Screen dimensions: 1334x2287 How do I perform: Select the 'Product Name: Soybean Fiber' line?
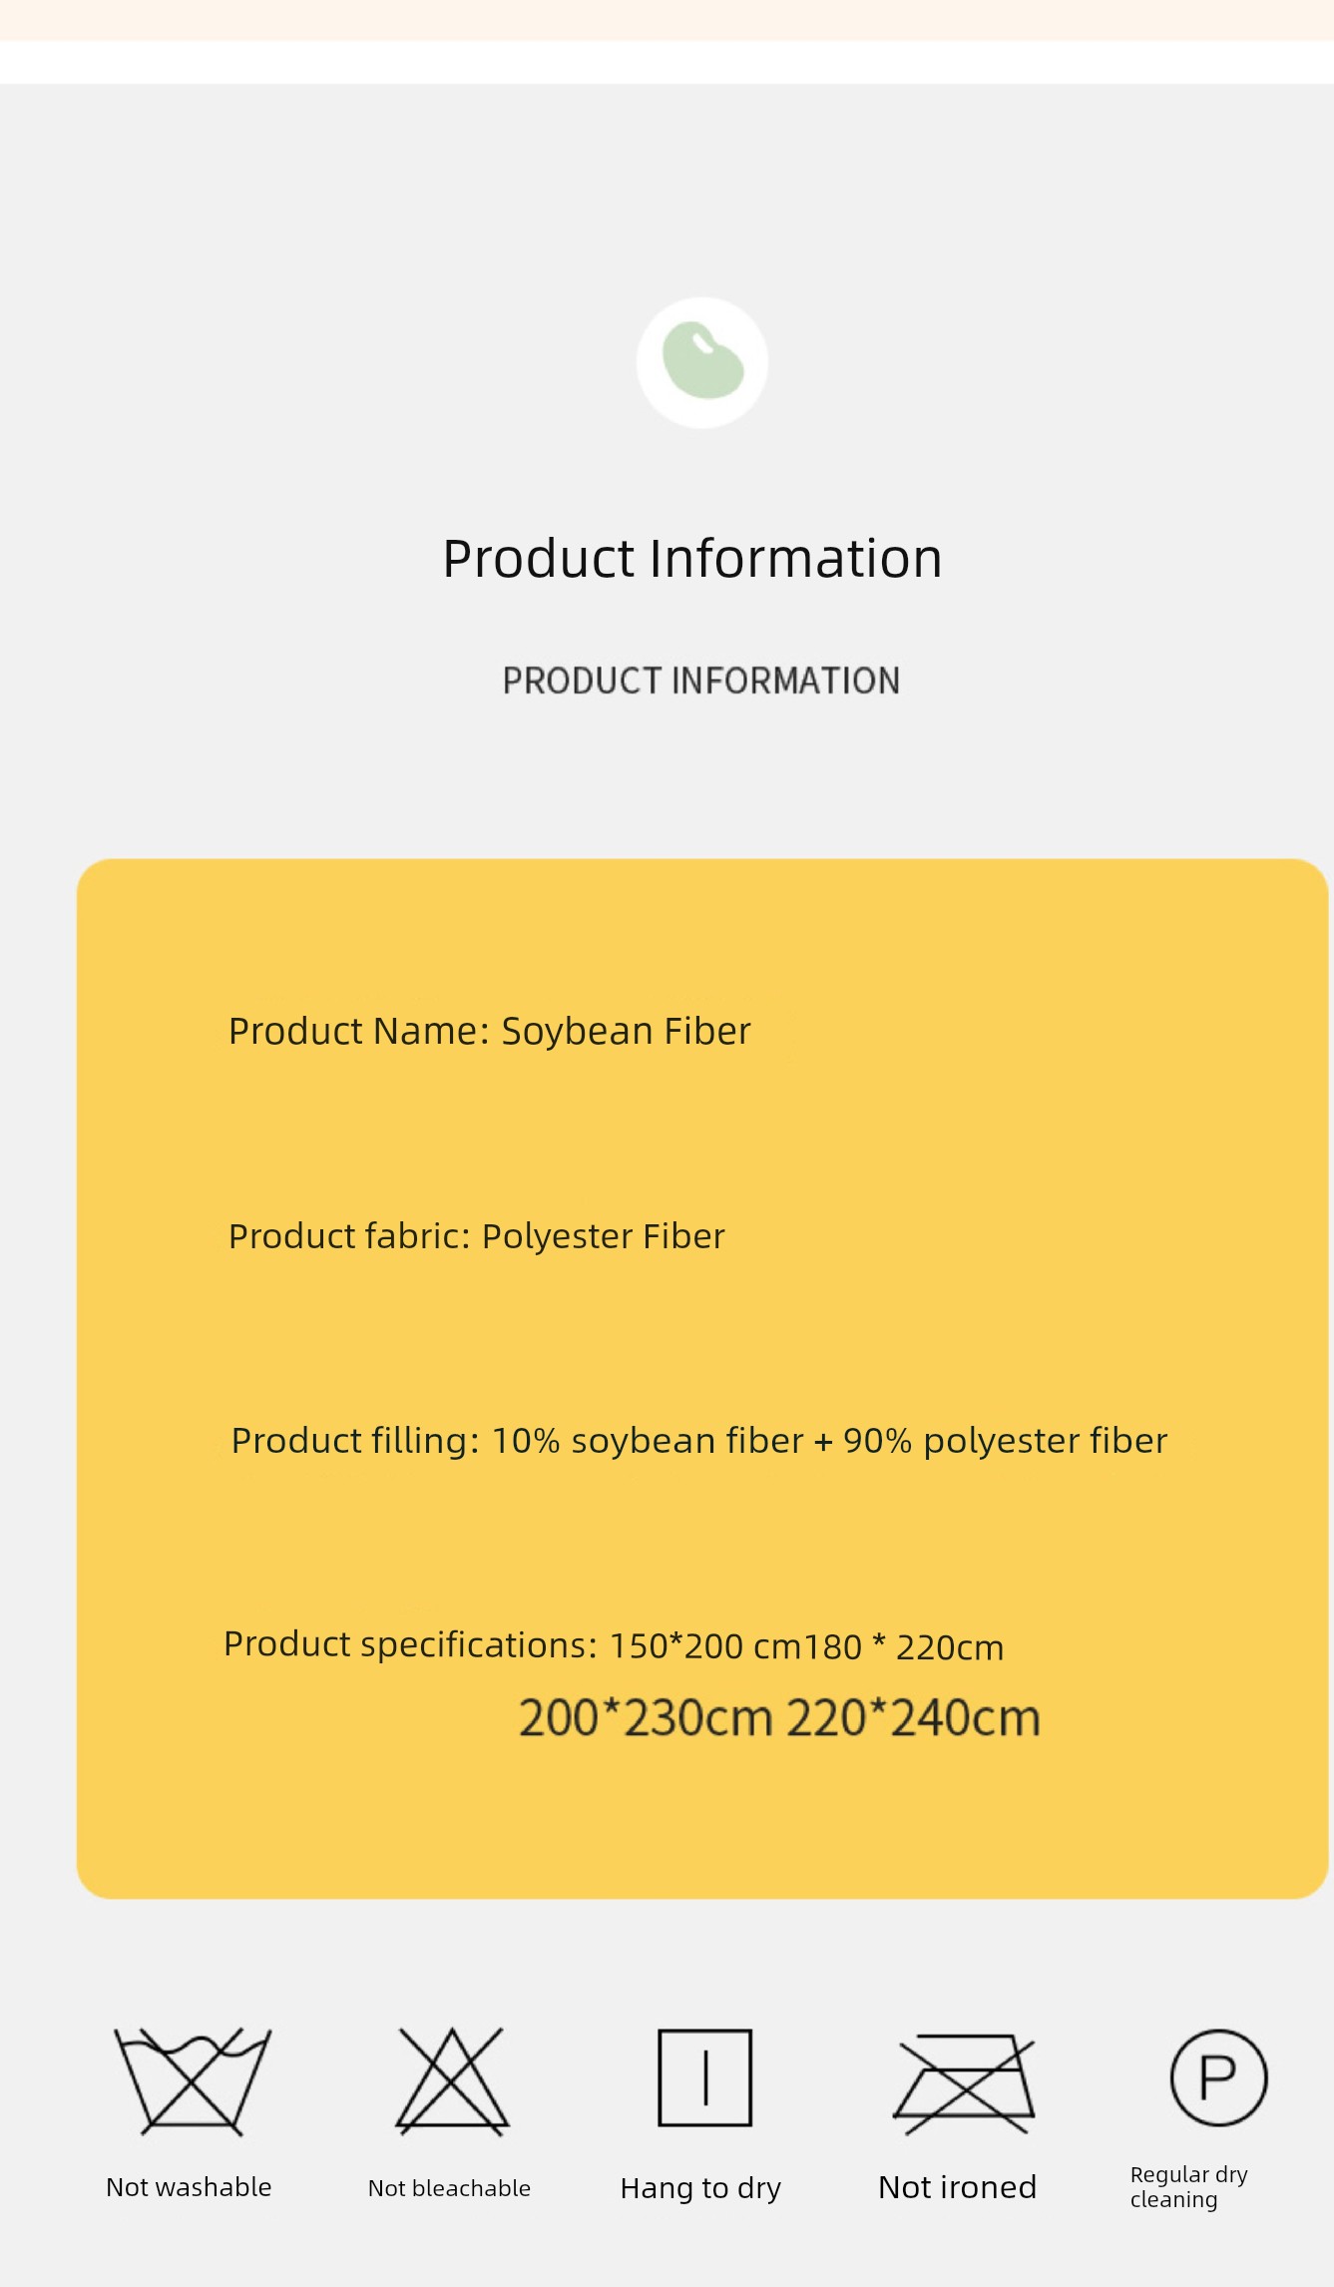[489, 1031]
